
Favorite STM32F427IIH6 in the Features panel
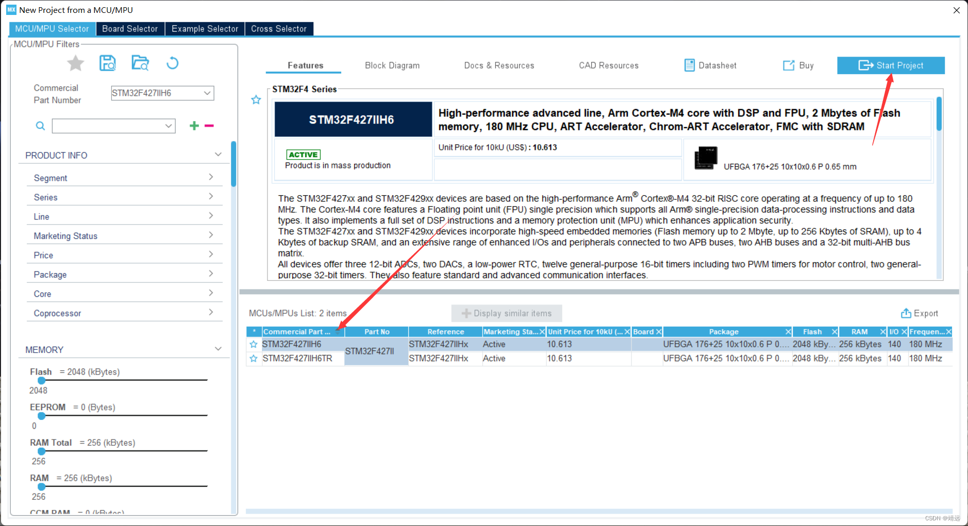(256, 100)
